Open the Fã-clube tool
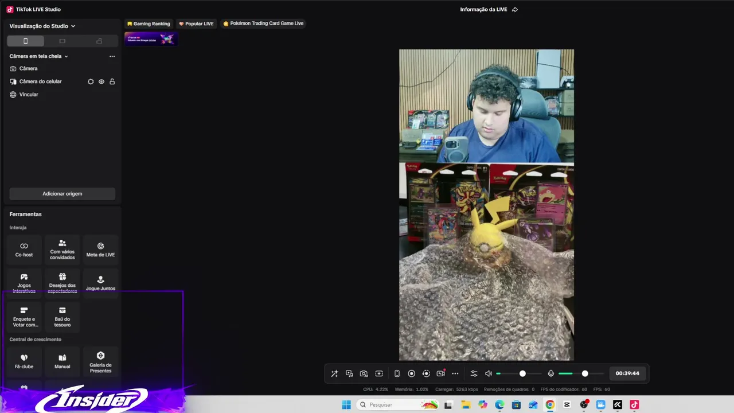Viewport: 734px width, 413px height. pyautogui.click(x=24, y=361)
